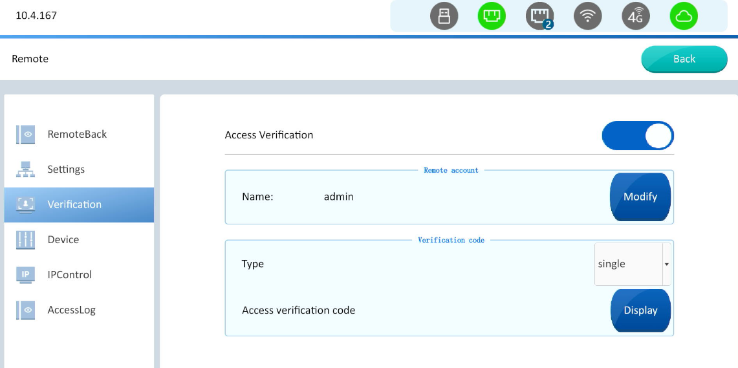Go to the AccessLog section

click(x=71, y=310)
